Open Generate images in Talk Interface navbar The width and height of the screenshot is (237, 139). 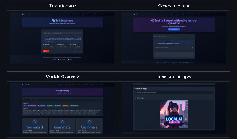click(79, 14)
